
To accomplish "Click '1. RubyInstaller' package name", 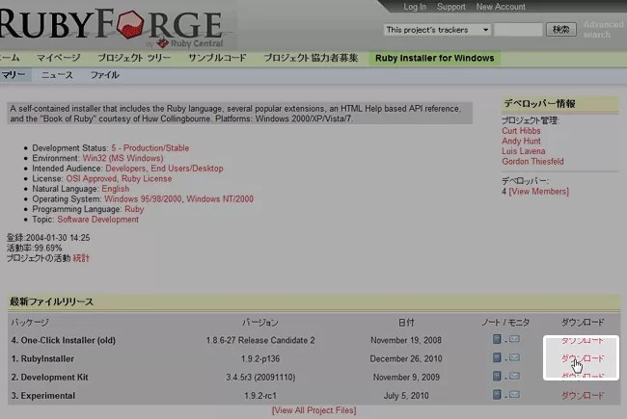I will pos(42,358).
